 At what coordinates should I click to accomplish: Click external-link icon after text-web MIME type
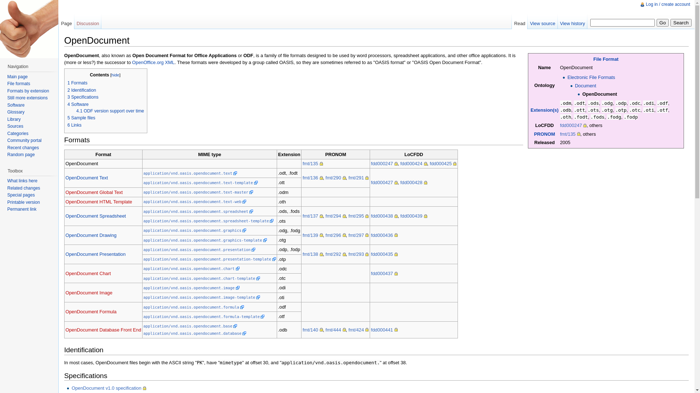[244, 202]
